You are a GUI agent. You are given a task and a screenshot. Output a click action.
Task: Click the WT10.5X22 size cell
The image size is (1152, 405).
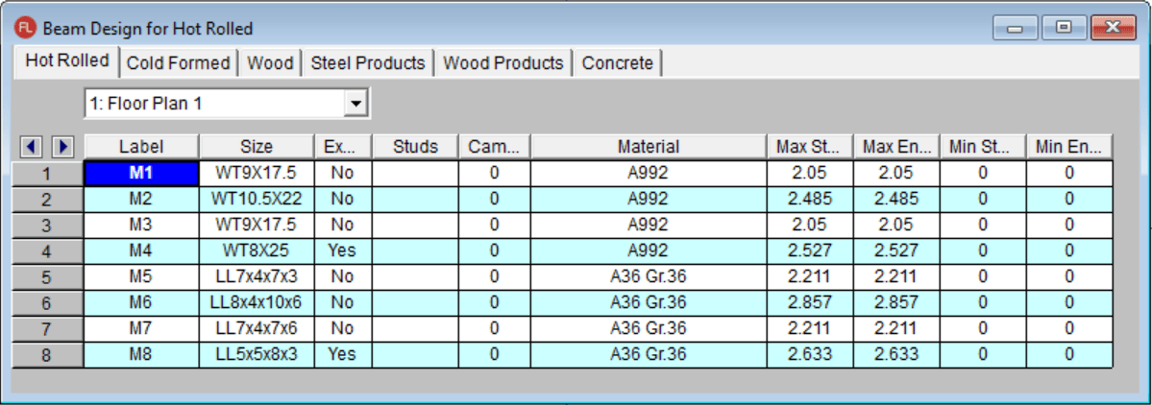click(257, 200)
